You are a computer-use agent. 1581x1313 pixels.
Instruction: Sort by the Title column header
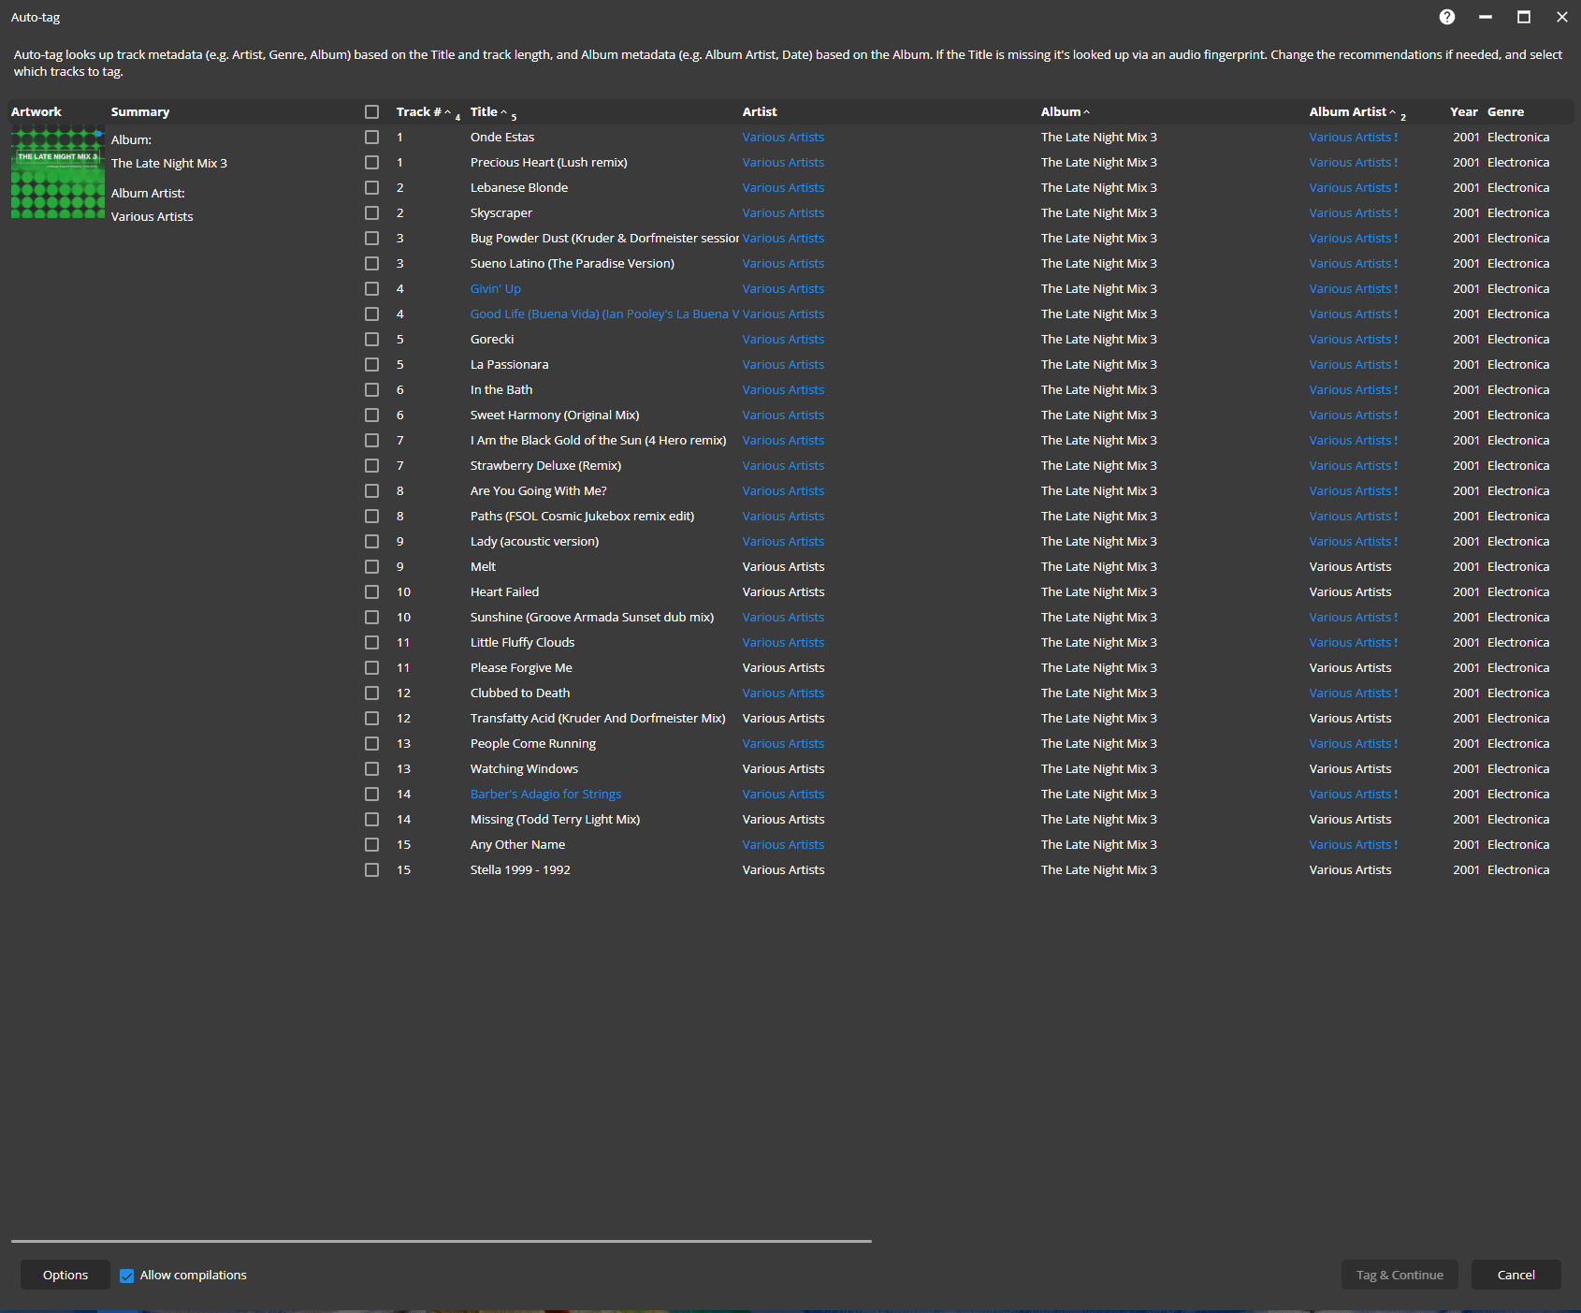point(484,112)
